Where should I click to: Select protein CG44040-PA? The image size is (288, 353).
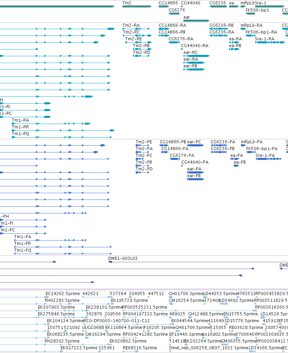coord(182,166)
